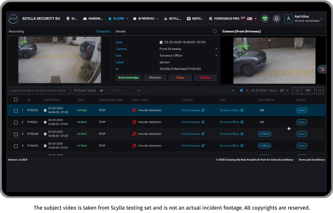Open Torrance Office external link icon in row #735720
The width and height of the screenshot is (333, 213).
(242, 110)
